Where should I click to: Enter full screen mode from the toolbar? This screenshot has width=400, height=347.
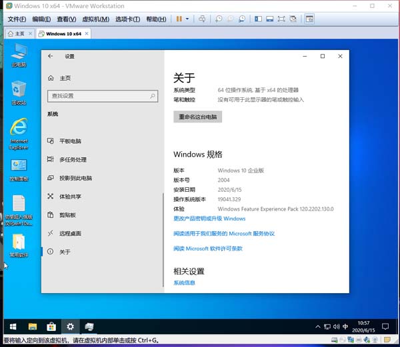281,19
